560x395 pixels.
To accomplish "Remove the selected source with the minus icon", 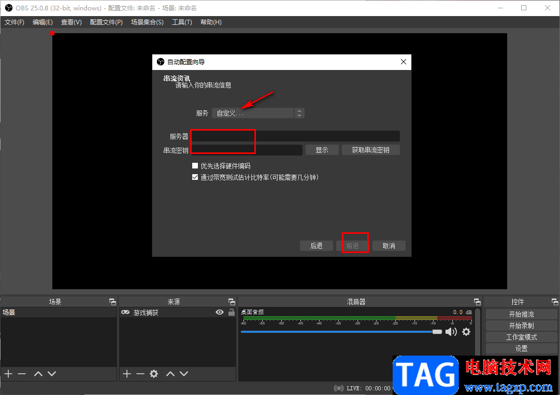I will pyautogui.click(x=140, y=374).
